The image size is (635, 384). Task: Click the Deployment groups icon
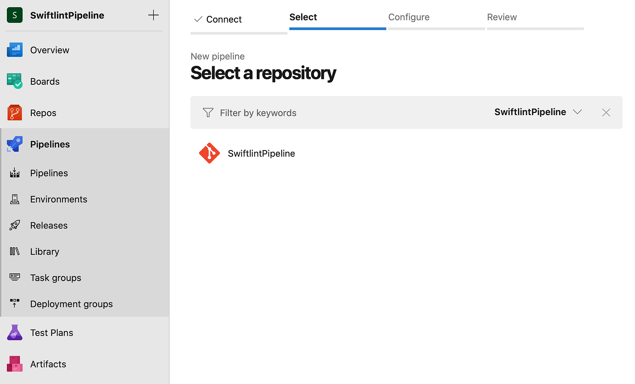15,304
